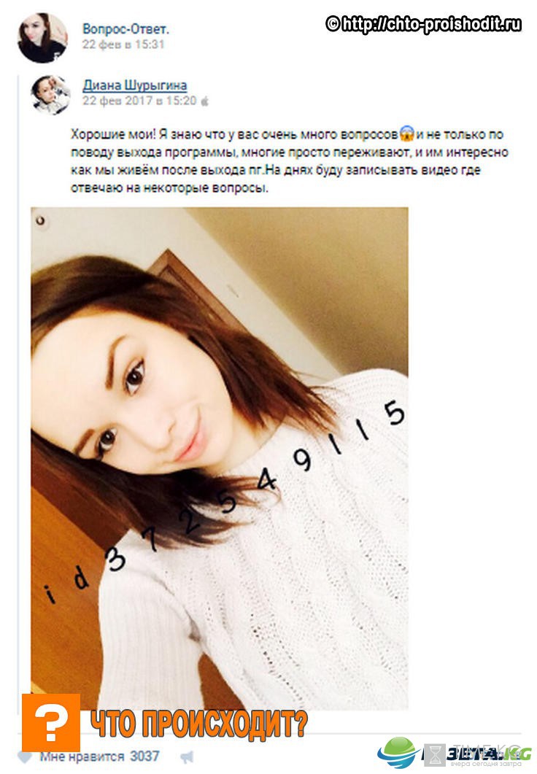Click the megaphone share icon
Screen dimensions: 537x774
point(187,756)
